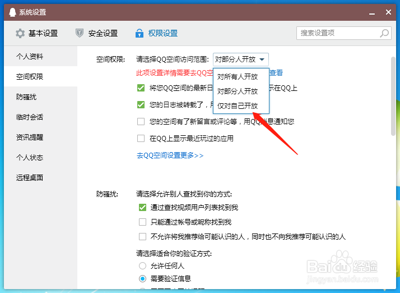Collapse the 对部分人开放 access range dropdown
400x293 pixels.
coord(241,59)
